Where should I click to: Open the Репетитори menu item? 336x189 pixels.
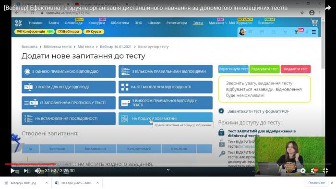point(177,23)
